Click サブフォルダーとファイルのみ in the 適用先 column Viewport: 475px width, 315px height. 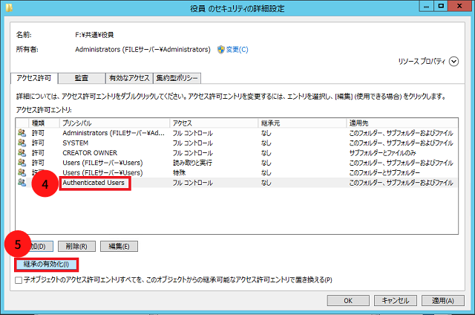tap(383, 153)
